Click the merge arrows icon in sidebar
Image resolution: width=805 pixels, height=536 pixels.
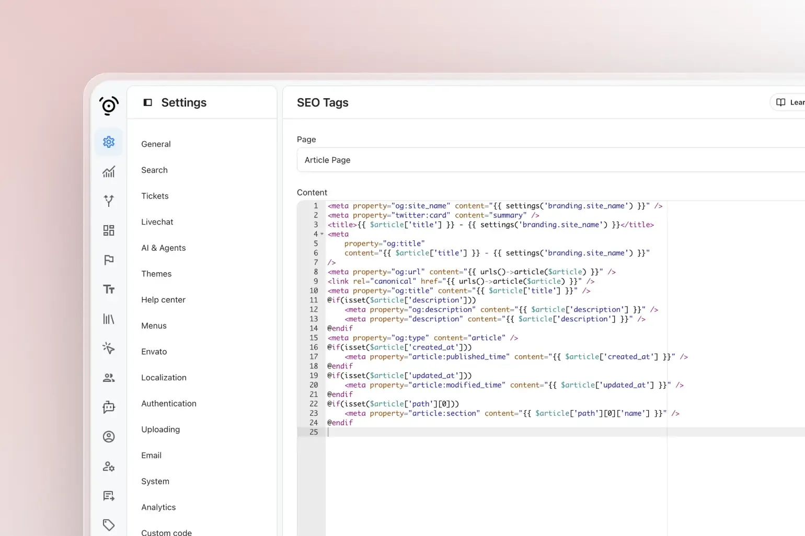click(x=109, y=201)
